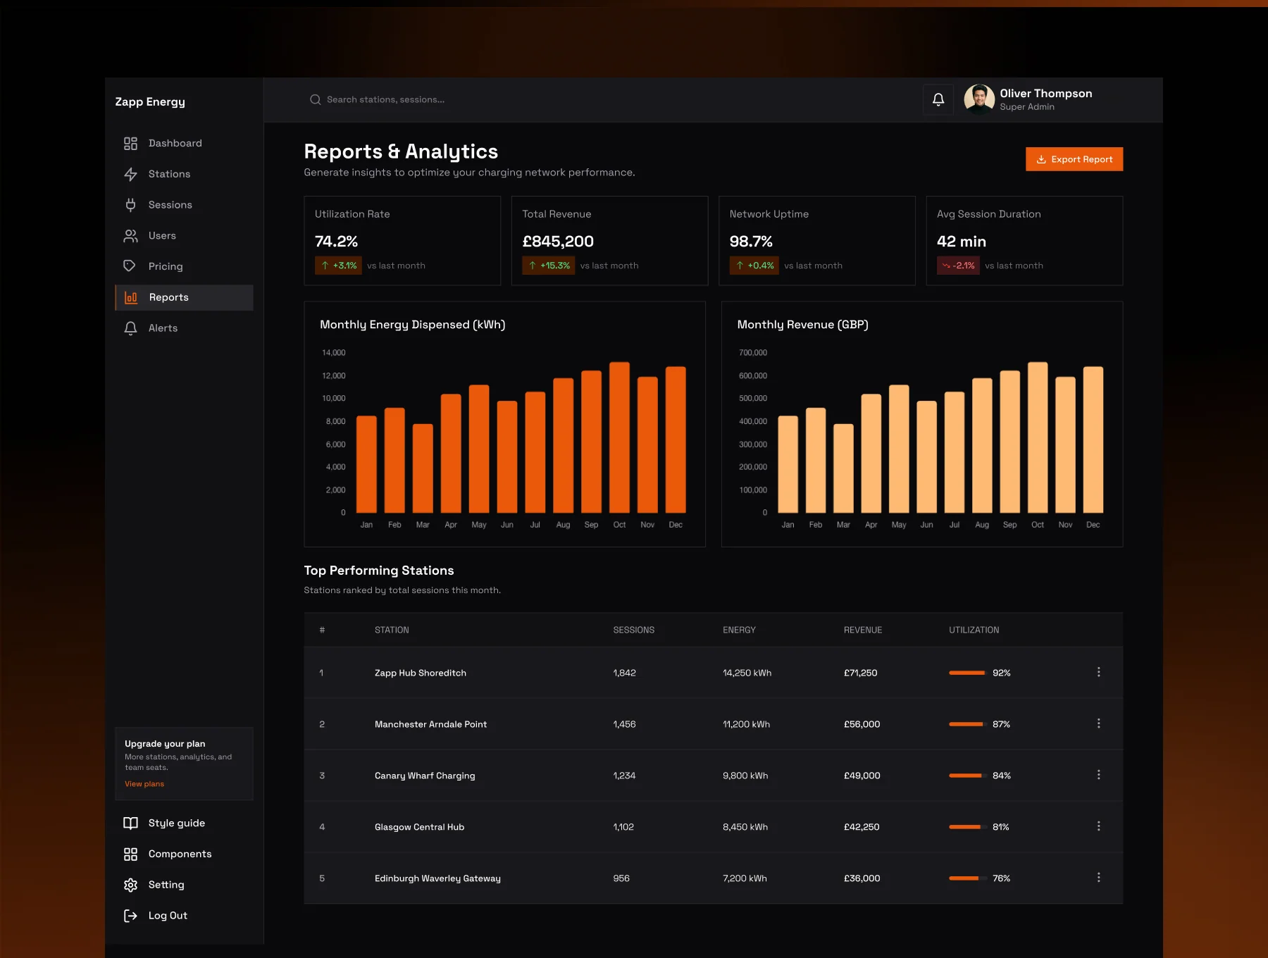Click the 8,450 kWh energy cell

[745, 828]
